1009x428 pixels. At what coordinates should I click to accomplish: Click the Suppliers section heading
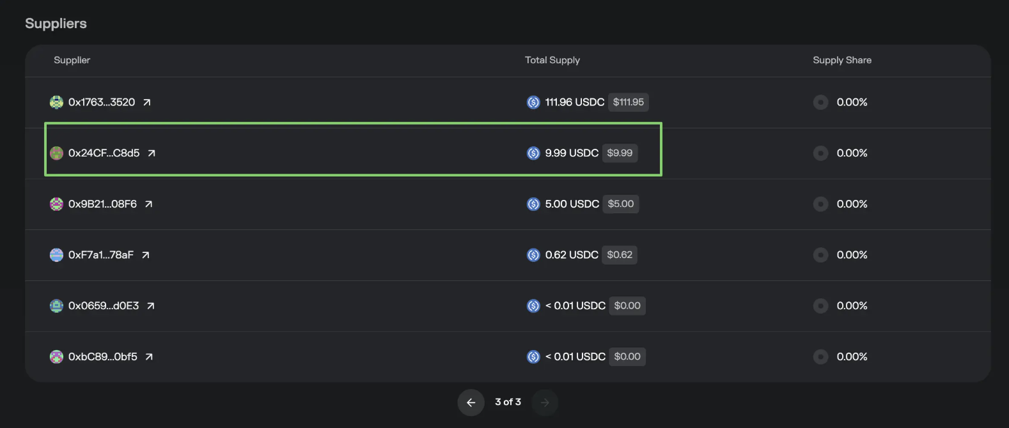56,24
